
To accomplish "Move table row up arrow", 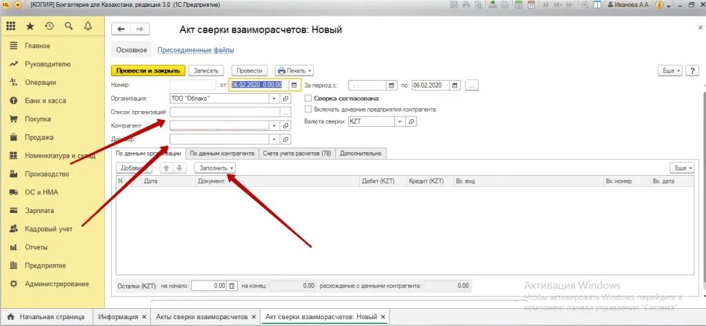I will point(166,168).
